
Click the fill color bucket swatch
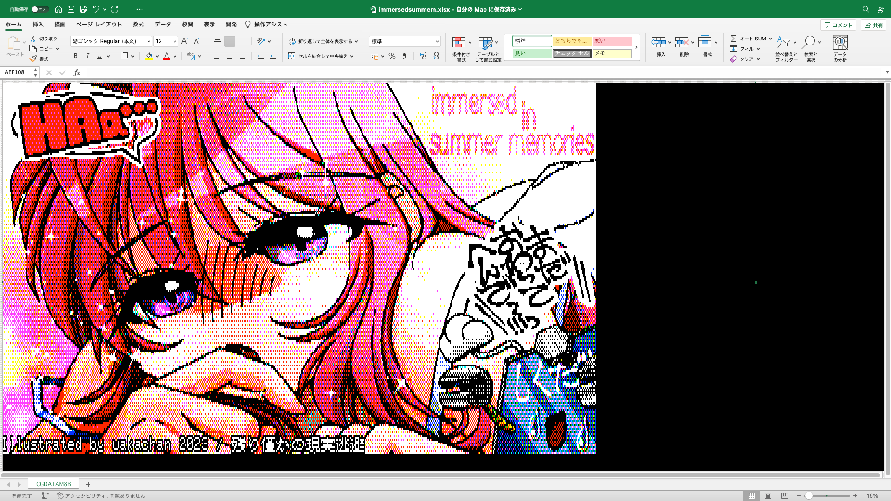(148, 56)
